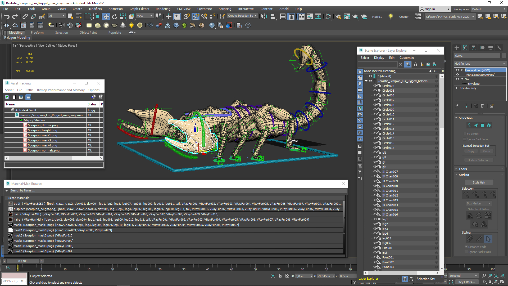The width and height of the screenshot is (508, 286).
Task: Click the refresh icon in Asset Tracking
Action: click(x=7, y=97)
